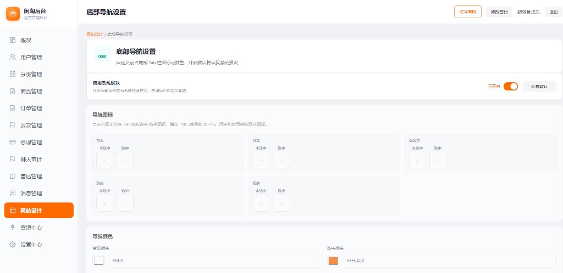Click the 导航颜色 section heading

(103, 236)
